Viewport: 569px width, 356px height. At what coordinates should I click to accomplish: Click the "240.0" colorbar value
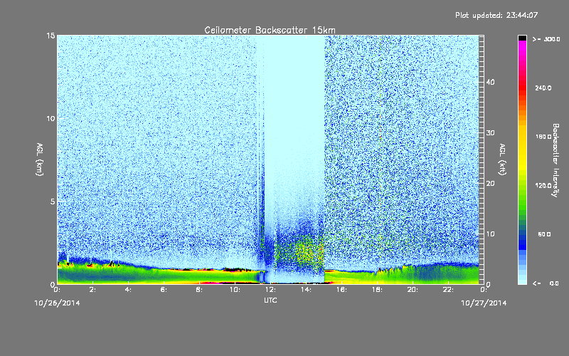pos(543,88)
